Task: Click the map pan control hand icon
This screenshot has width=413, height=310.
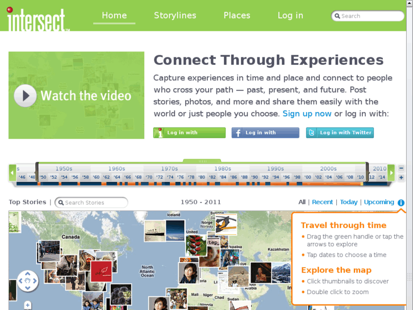Action: (28, 281)
